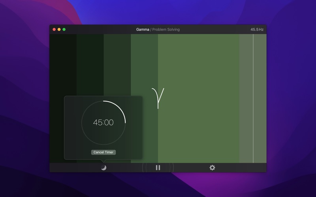Close the Gamma window

(x=54, y=30)
